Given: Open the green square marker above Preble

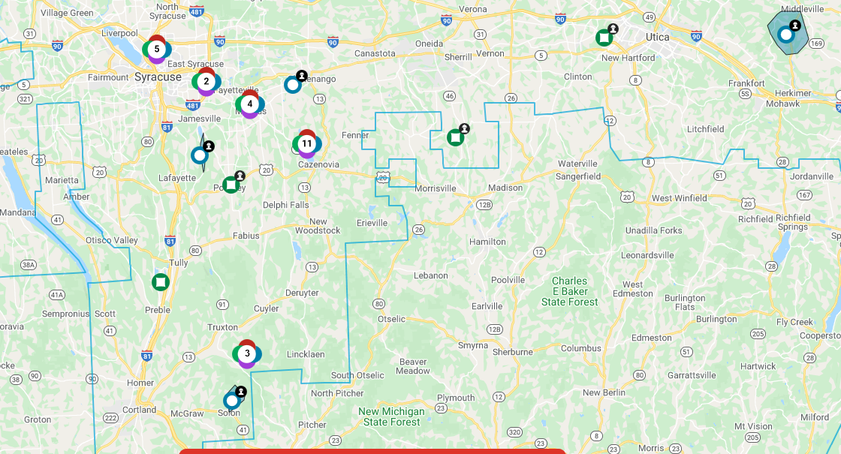Looking at the screenshot, I should [160, 282].
